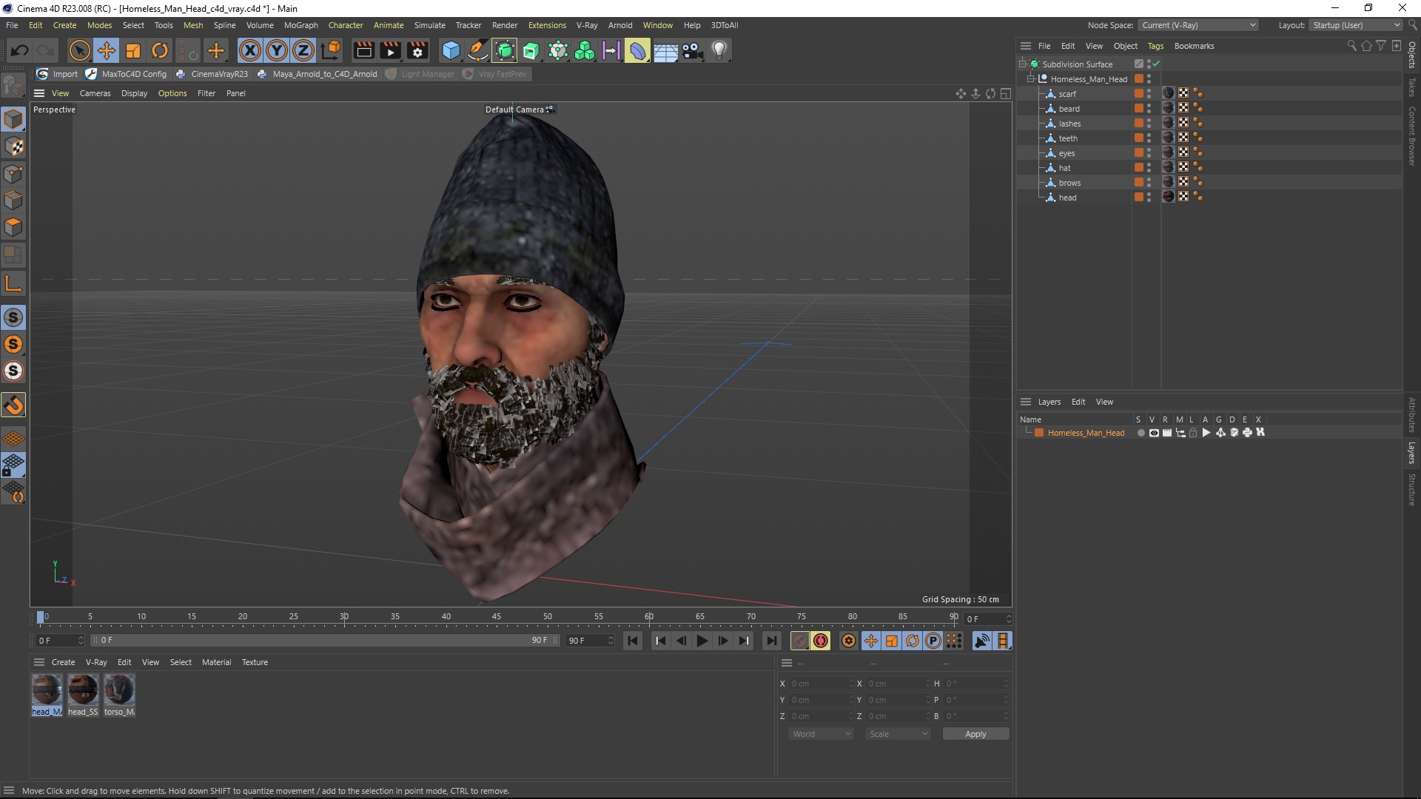Click the Import button
1421x799 pixels.
(x=58, y=74)
